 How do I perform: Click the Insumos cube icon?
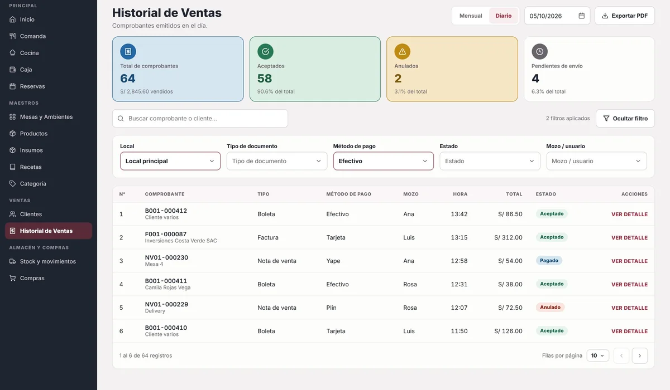(x=13, y=150)
